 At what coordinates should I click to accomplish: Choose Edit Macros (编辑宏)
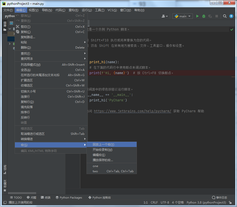112,155
